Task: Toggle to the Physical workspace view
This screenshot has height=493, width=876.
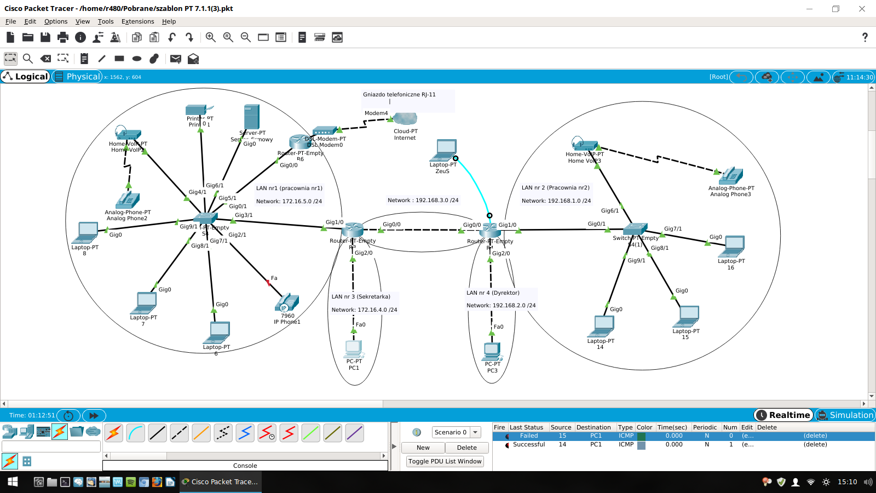Action: [77, 77]
